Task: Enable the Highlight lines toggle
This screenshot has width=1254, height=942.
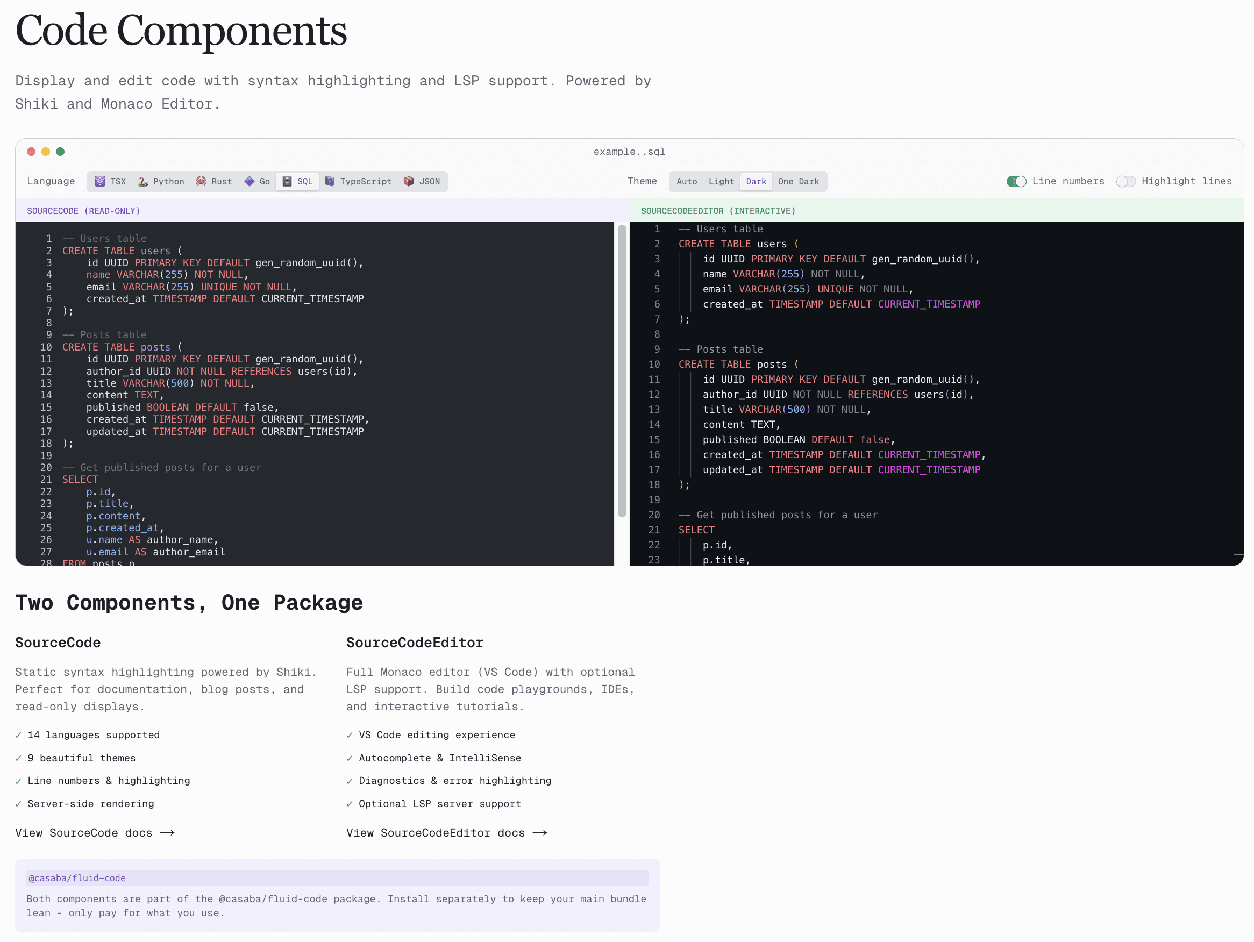Action: pyautogui.click(x=1125, y=181)
